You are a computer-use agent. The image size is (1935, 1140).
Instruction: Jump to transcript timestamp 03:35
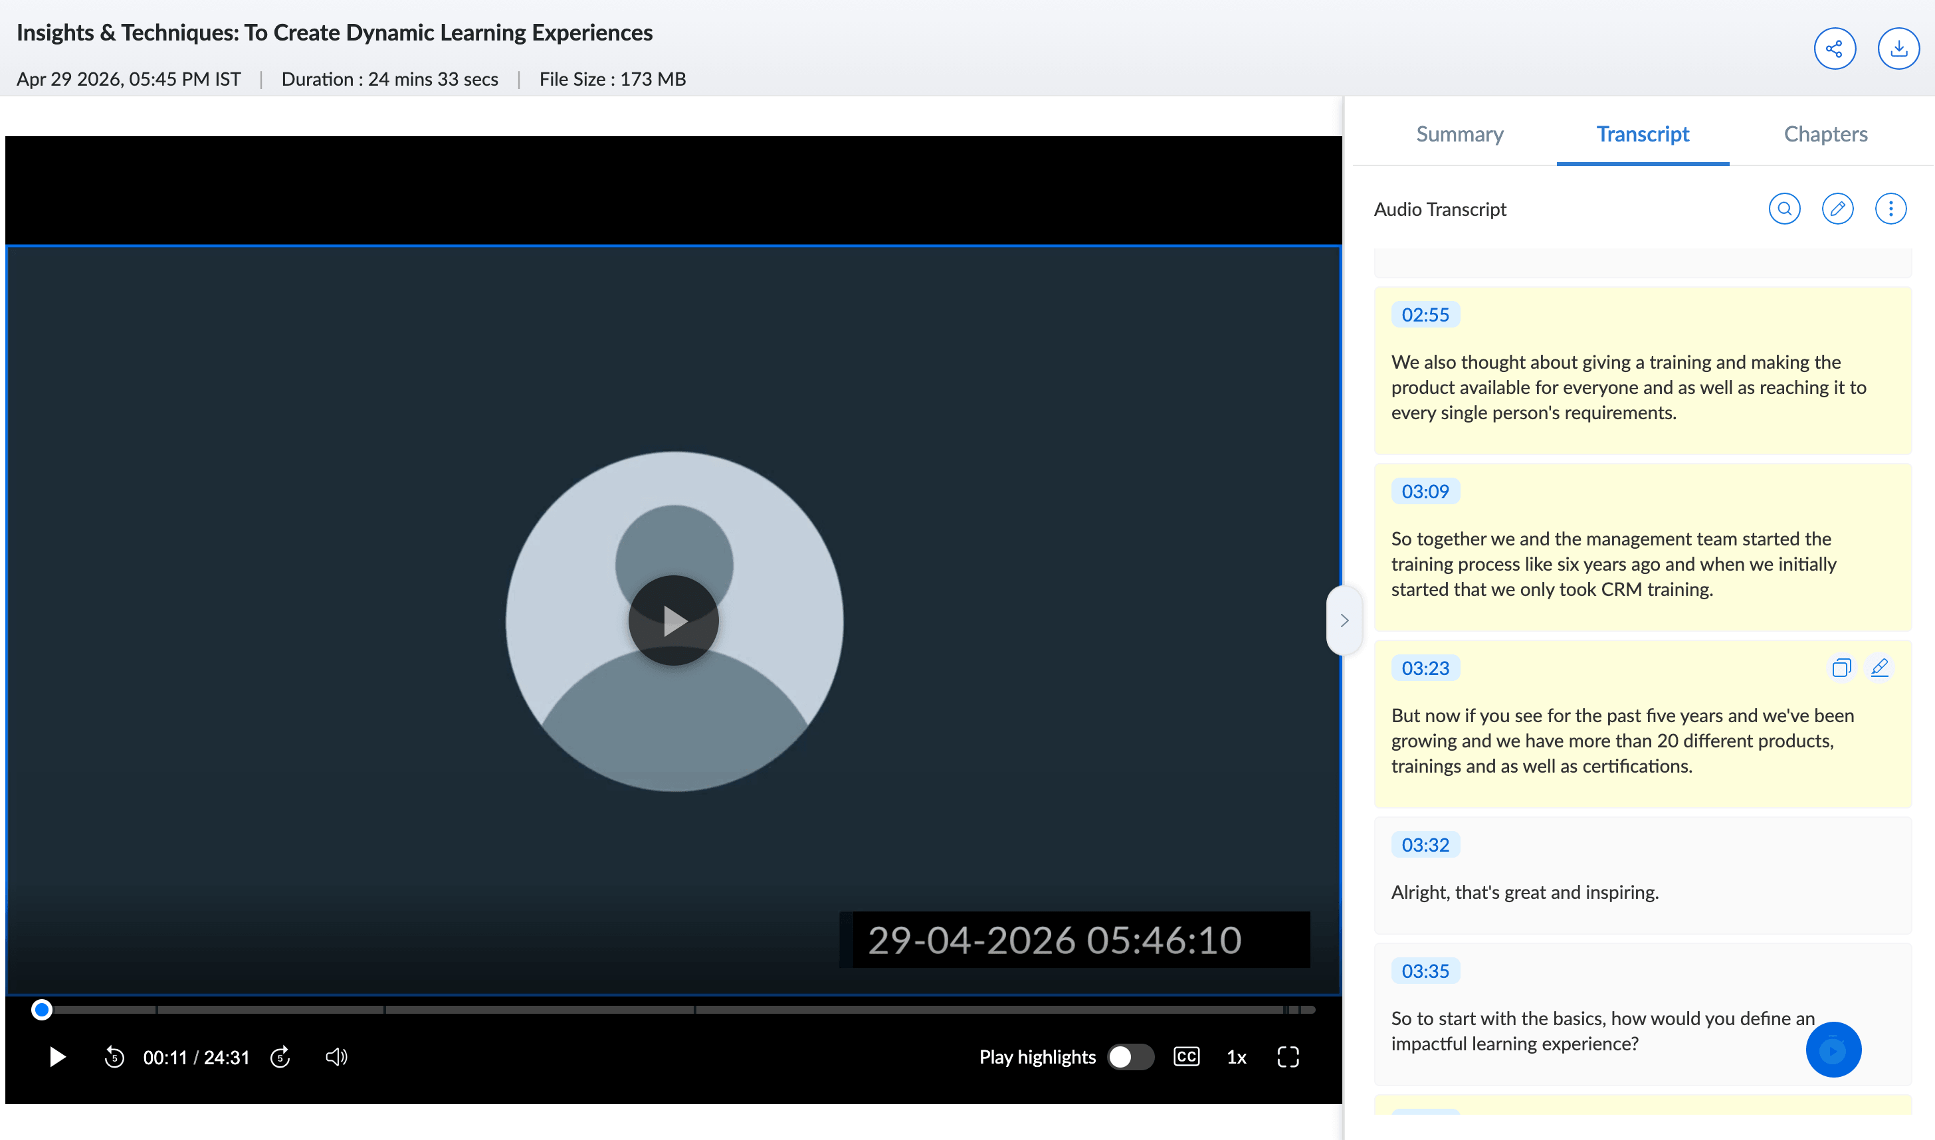click(x=1425, y=970)
